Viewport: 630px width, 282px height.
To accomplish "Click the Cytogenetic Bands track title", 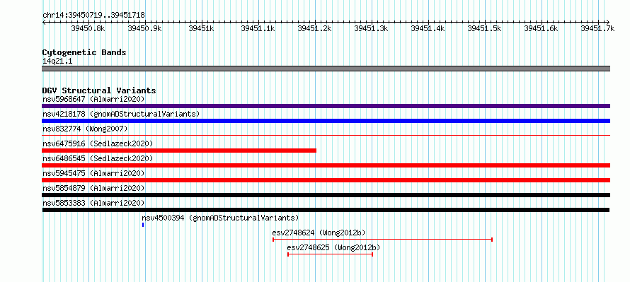I will pos(84,52).
